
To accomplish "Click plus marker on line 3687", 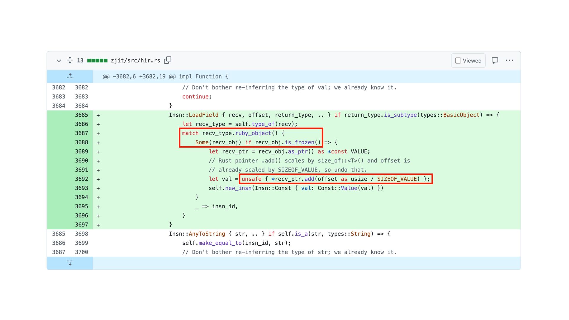I will [x=98, y=134].
